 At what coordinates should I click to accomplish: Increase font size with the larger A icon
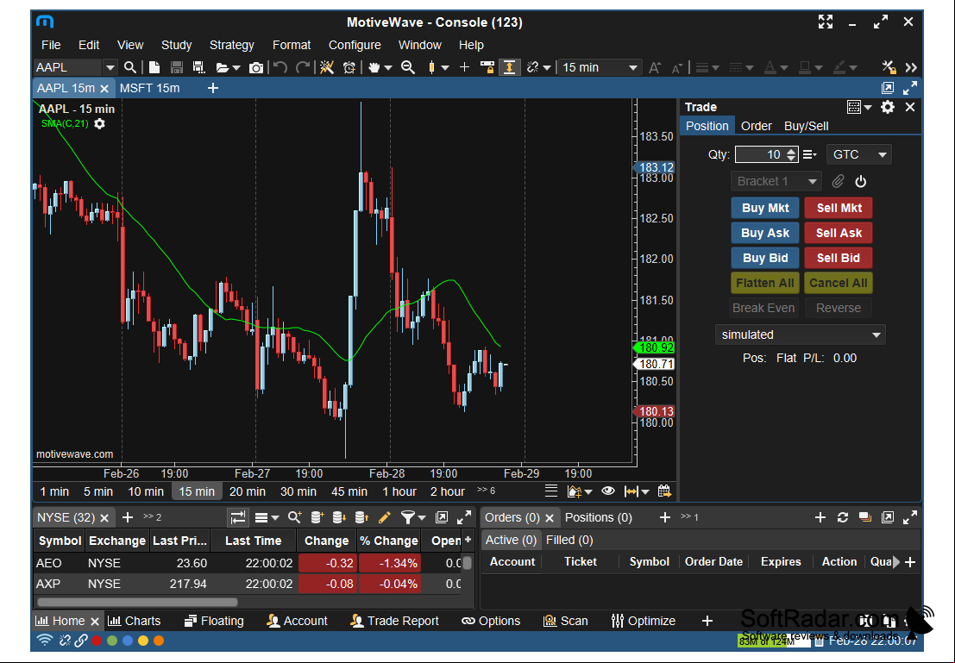click(655, 67)
